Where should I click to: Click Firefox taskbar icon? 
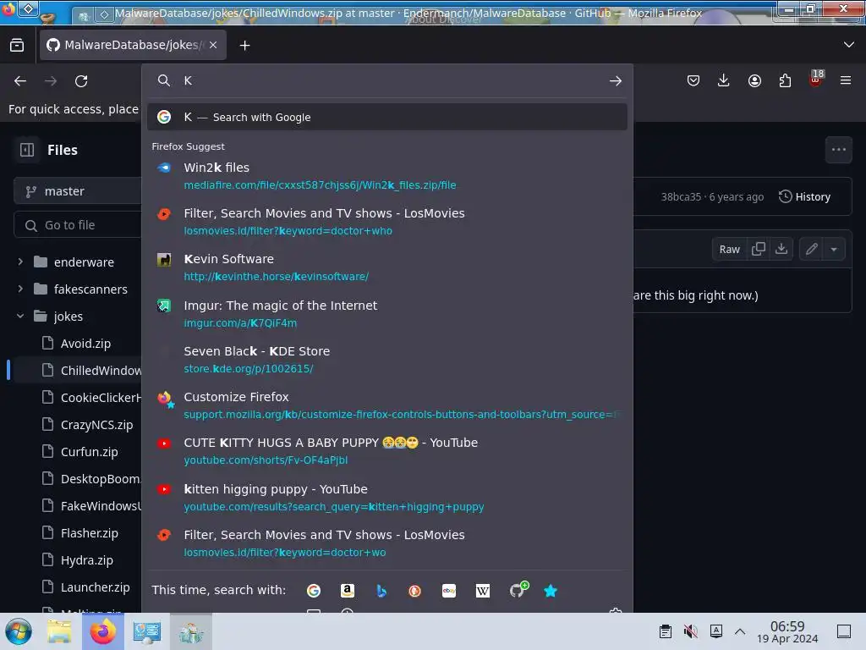(x=102, y=631)
